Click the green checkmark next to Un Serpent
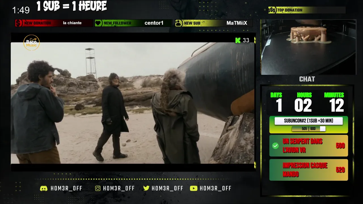The width and height of the screenshot is (363, 204). point(275,146)
